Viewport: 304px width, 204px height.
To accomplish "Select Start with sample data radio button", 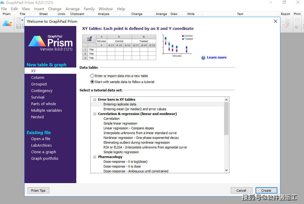I will tap(92, 82).
